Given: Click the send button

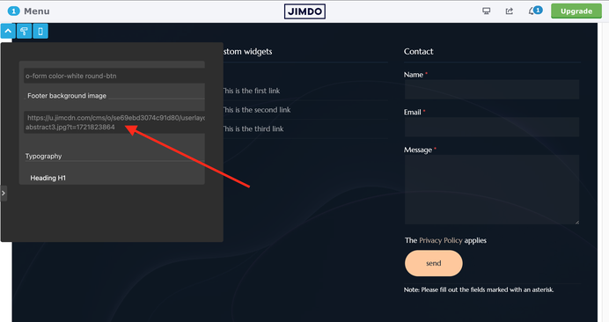Looking at the screenshot, I should (434, 263).
